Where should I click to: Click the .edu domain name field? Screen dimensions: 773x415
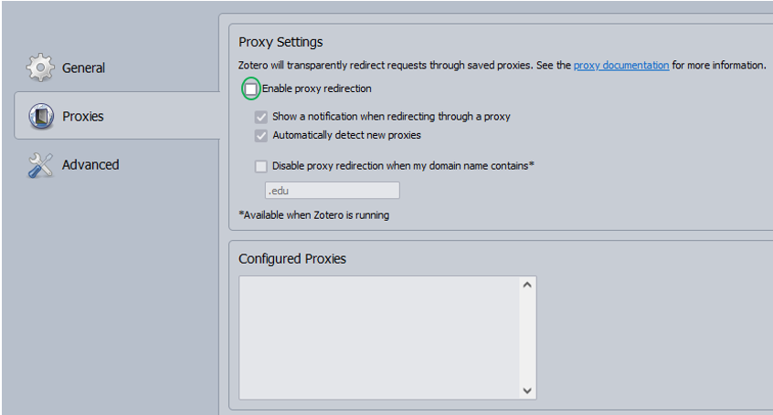point(332,191)
